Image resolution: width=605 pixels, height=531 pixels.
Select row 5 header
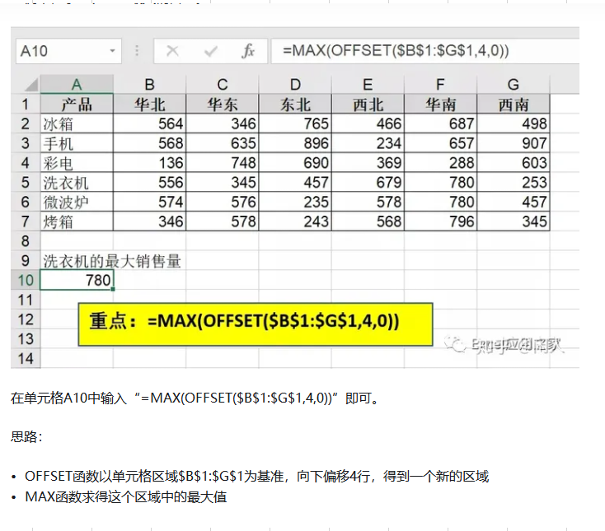(x=26, y=183)
